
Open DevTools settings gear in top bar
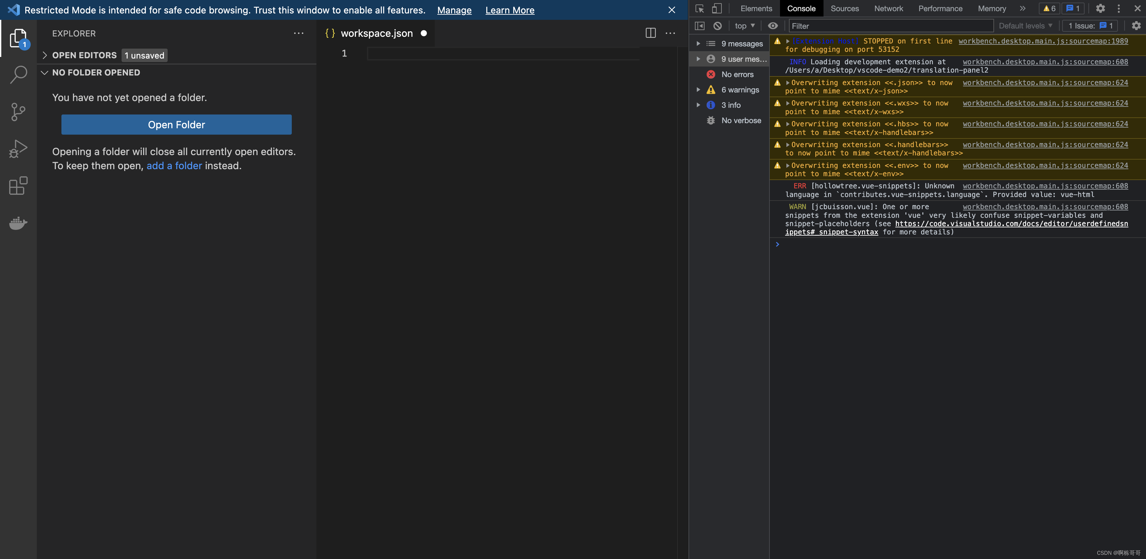1100,8
